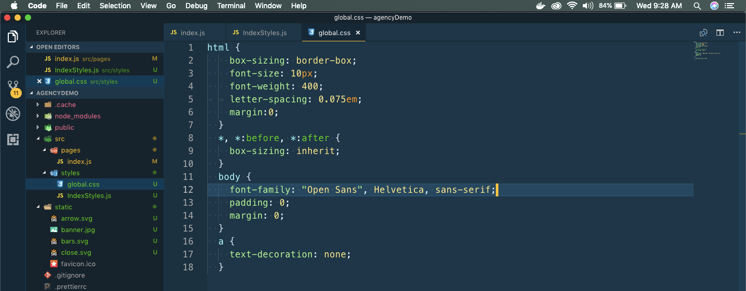746x291 pixels.
Task: Collapse the pages folder
Action: [70, 150]
